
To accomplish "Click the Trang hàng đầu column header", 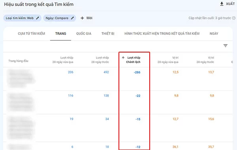I will [x=18, y=61].
